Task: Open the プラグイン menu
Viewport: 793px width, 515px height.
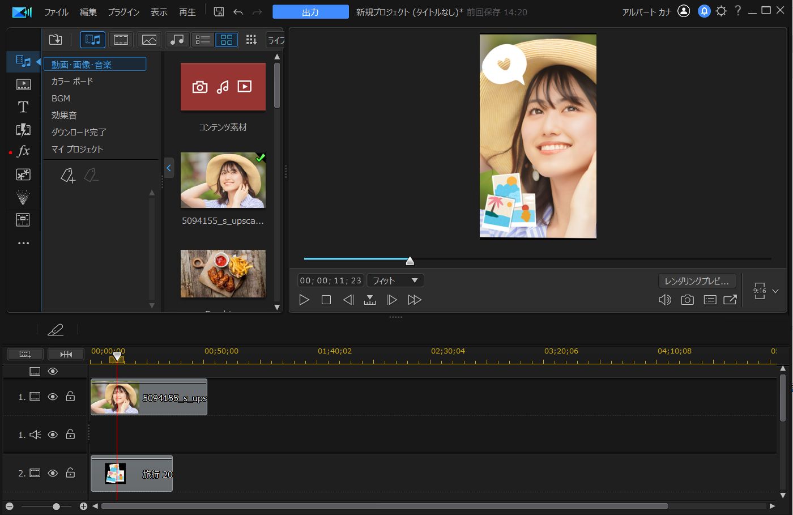Action: tap(123, 12)
